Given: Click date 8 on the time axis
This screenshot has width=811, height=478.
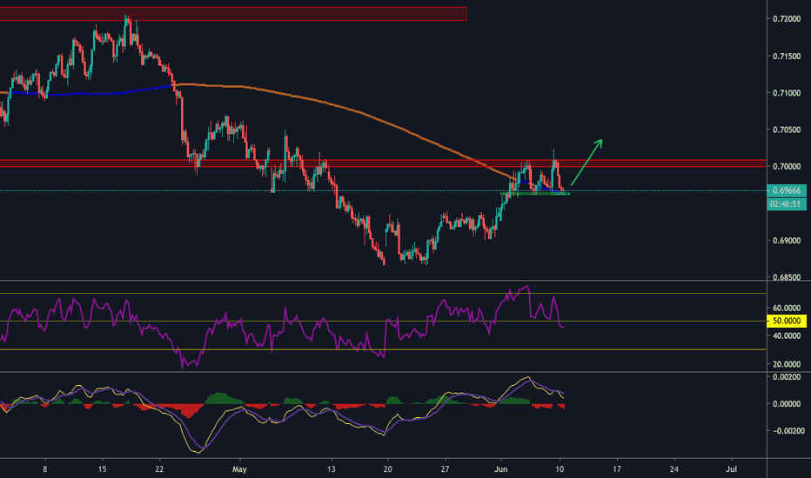Looking at the screenshot, I should click(45, 469).
